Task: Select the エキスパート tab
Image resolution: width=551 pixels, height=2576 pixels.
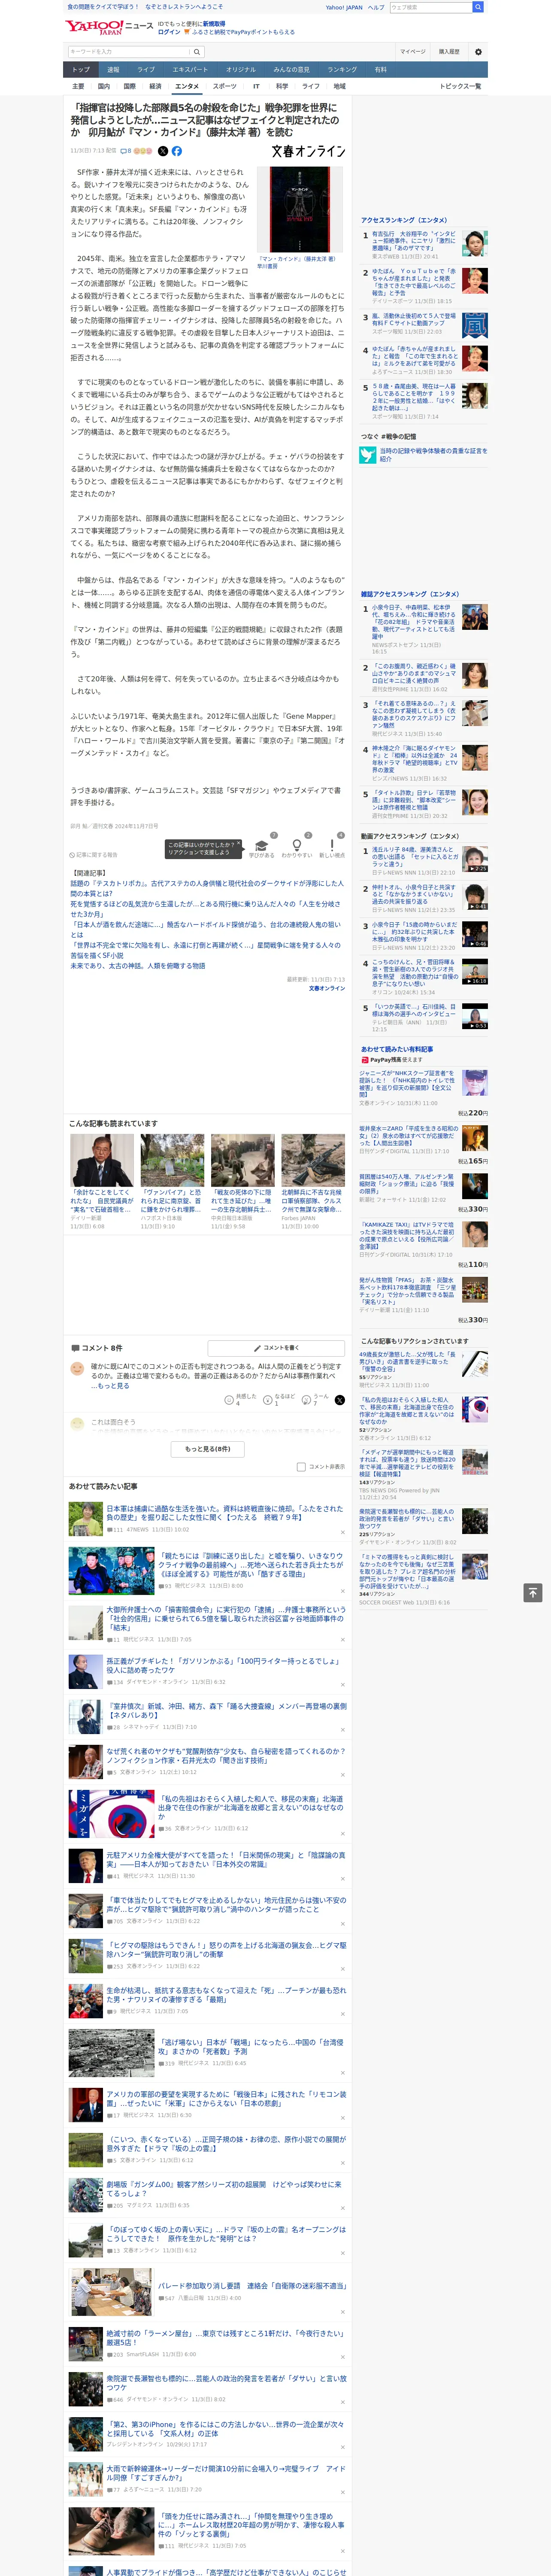Action: [190, 70]
